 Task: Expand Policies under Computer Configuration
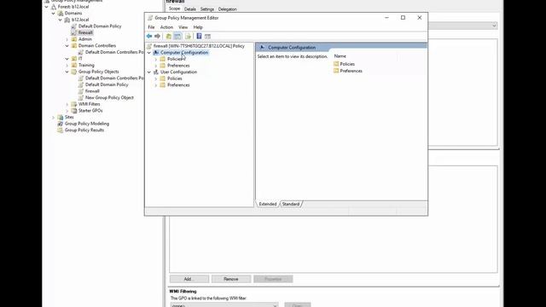pyautogui.click(x=155, y=59)
